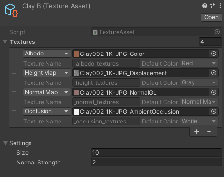This screenshot has height=177, width=224.
Task: Open the inspector help reference icon
Action: [205, 6]
